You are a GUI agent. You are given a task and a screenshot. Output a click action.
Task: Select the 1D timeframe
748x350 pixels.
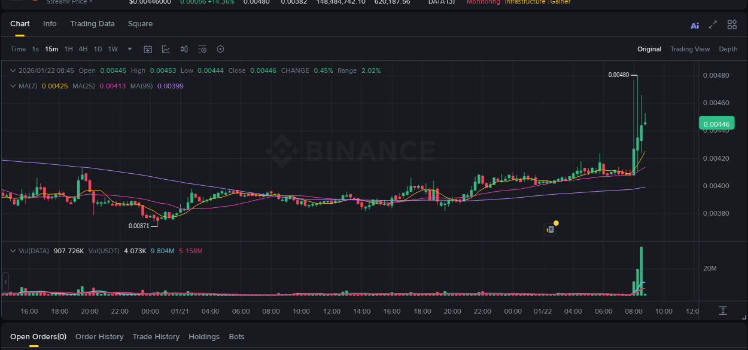click(x=98, y=49)
